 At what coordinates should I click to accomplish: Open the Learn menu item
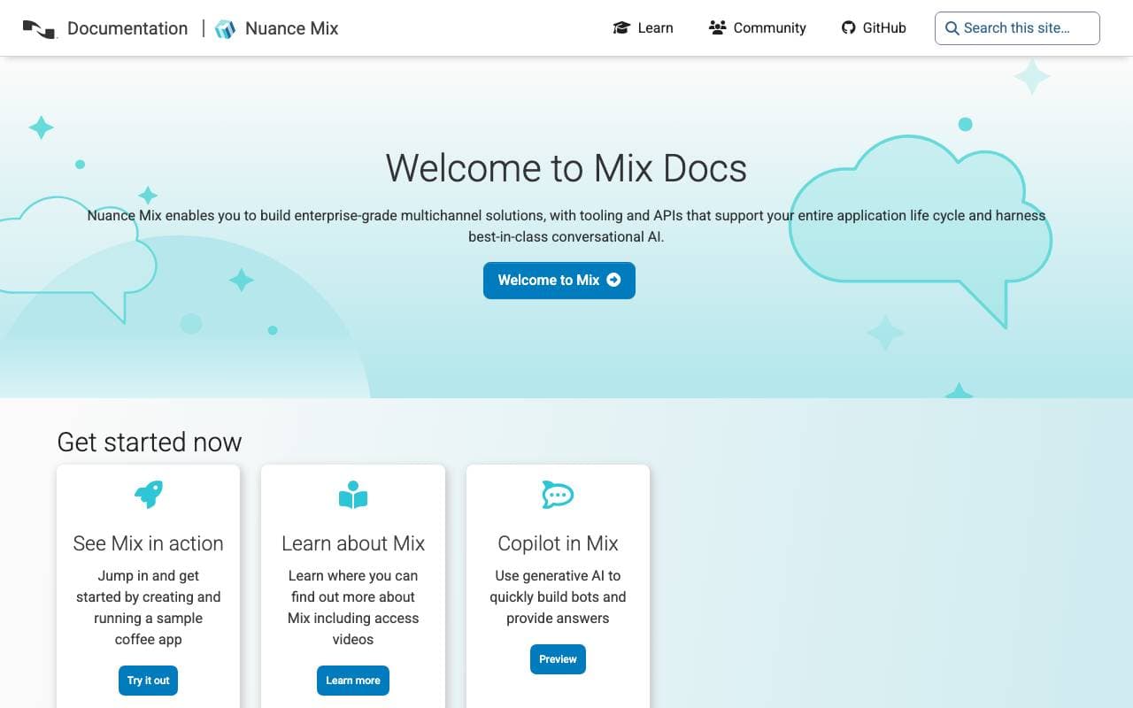click(643, 28)
